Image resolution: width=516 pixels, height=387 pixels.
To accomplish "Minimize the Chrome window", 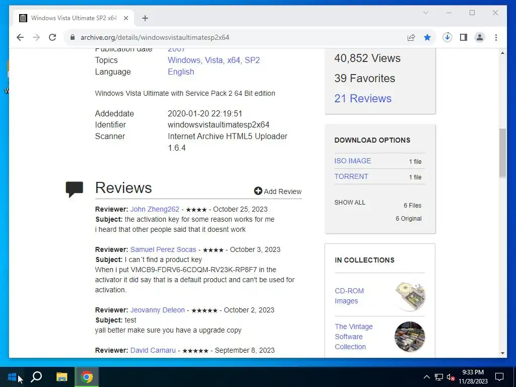I will point(449,13).
